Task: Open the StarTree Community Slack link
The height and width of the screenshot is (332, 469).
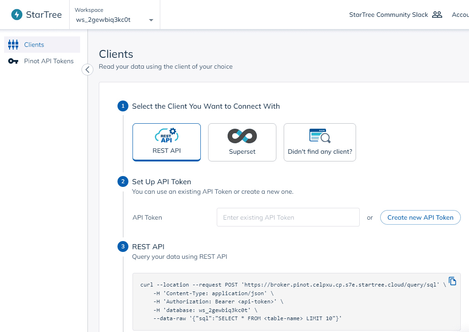Action: [388, 14]
